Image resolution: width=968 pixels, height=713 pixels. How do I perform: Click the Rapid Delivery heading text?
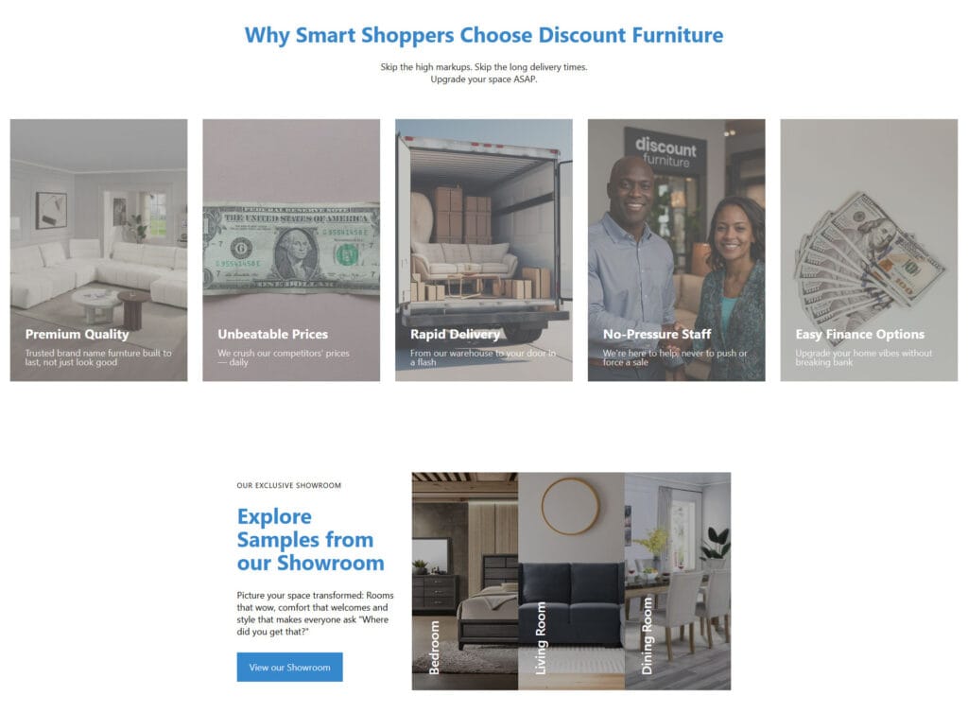coord(455,334)
